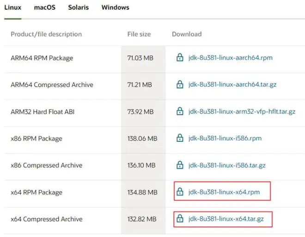Image resolution: width=305 pixels, height=237 pixels.
Task: Click lock icon beside jdk-8u381-linux-i586.tar.gz
Action: [x=180, y=165]
